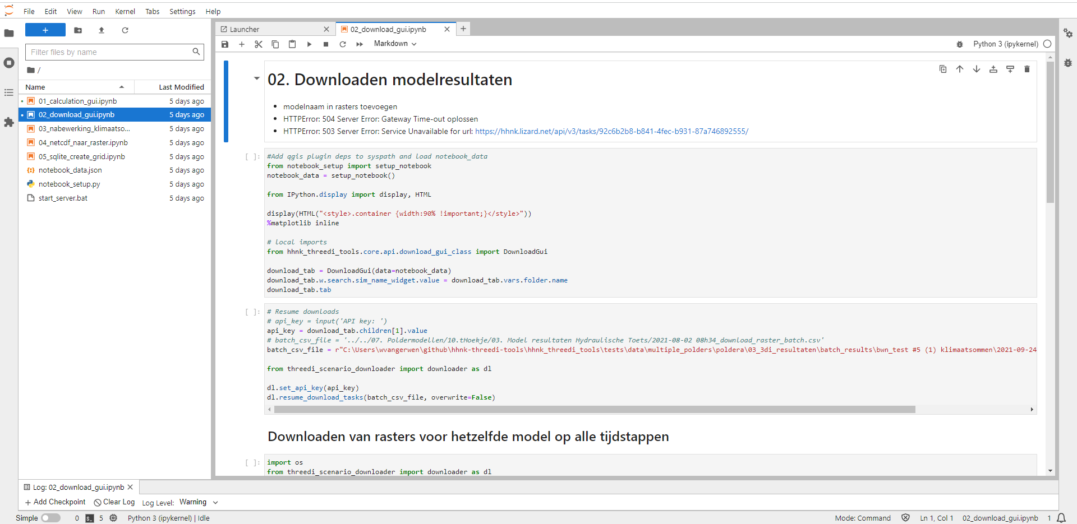1077x524 pixels.
Task: Open the File Browser sidebar panel
Action: pyautogui.click(x=9, y=33)
